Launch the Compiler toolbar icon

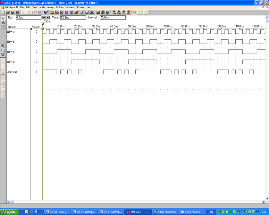[62, 12]
